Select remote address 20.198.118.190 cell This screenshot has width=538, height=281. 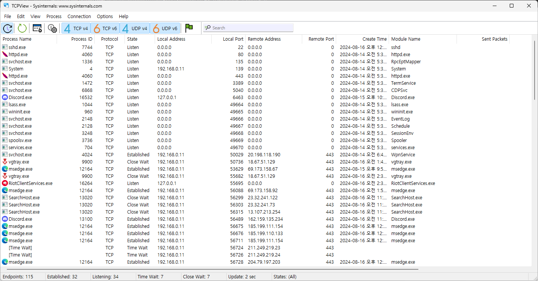(264, 154)
